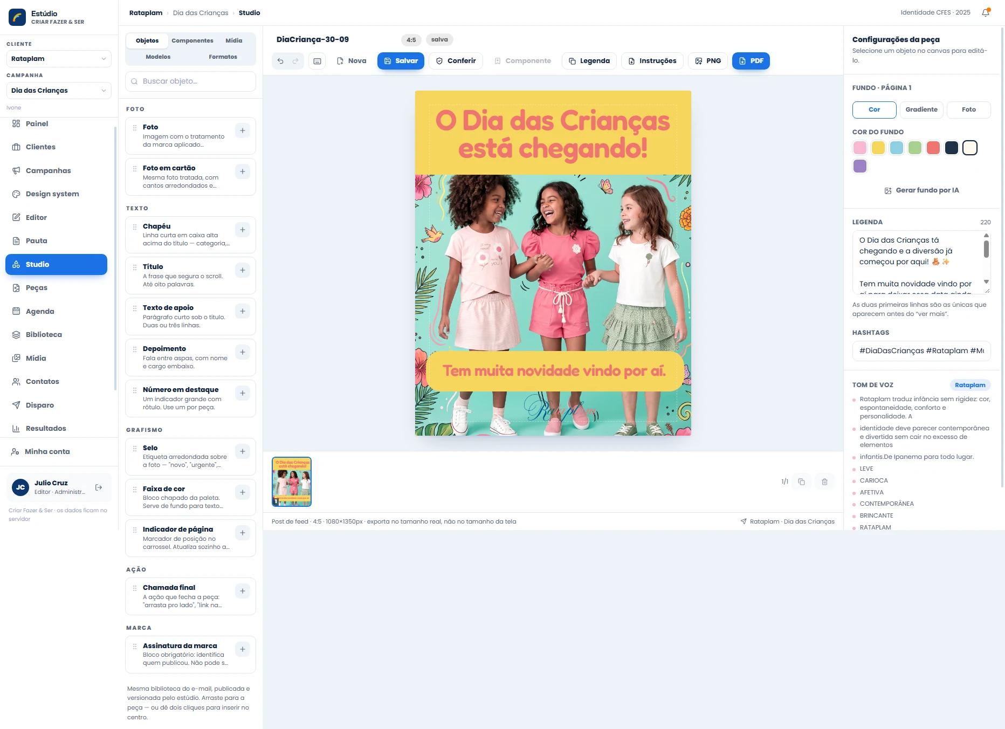The height and width of the screenshot is (729, 1005).
Task: Select the Cor background type
Action: pos(874,109)
